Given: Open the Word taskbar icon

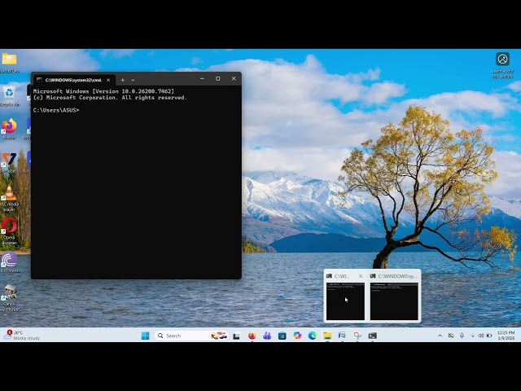Looking at the screenshot, I should (342, 336).
